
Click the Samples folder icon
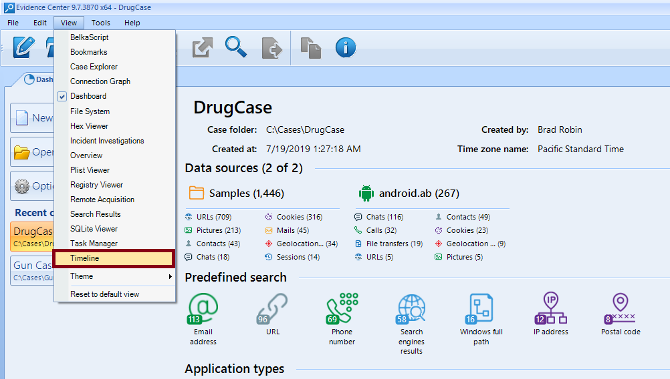[196, 193]
